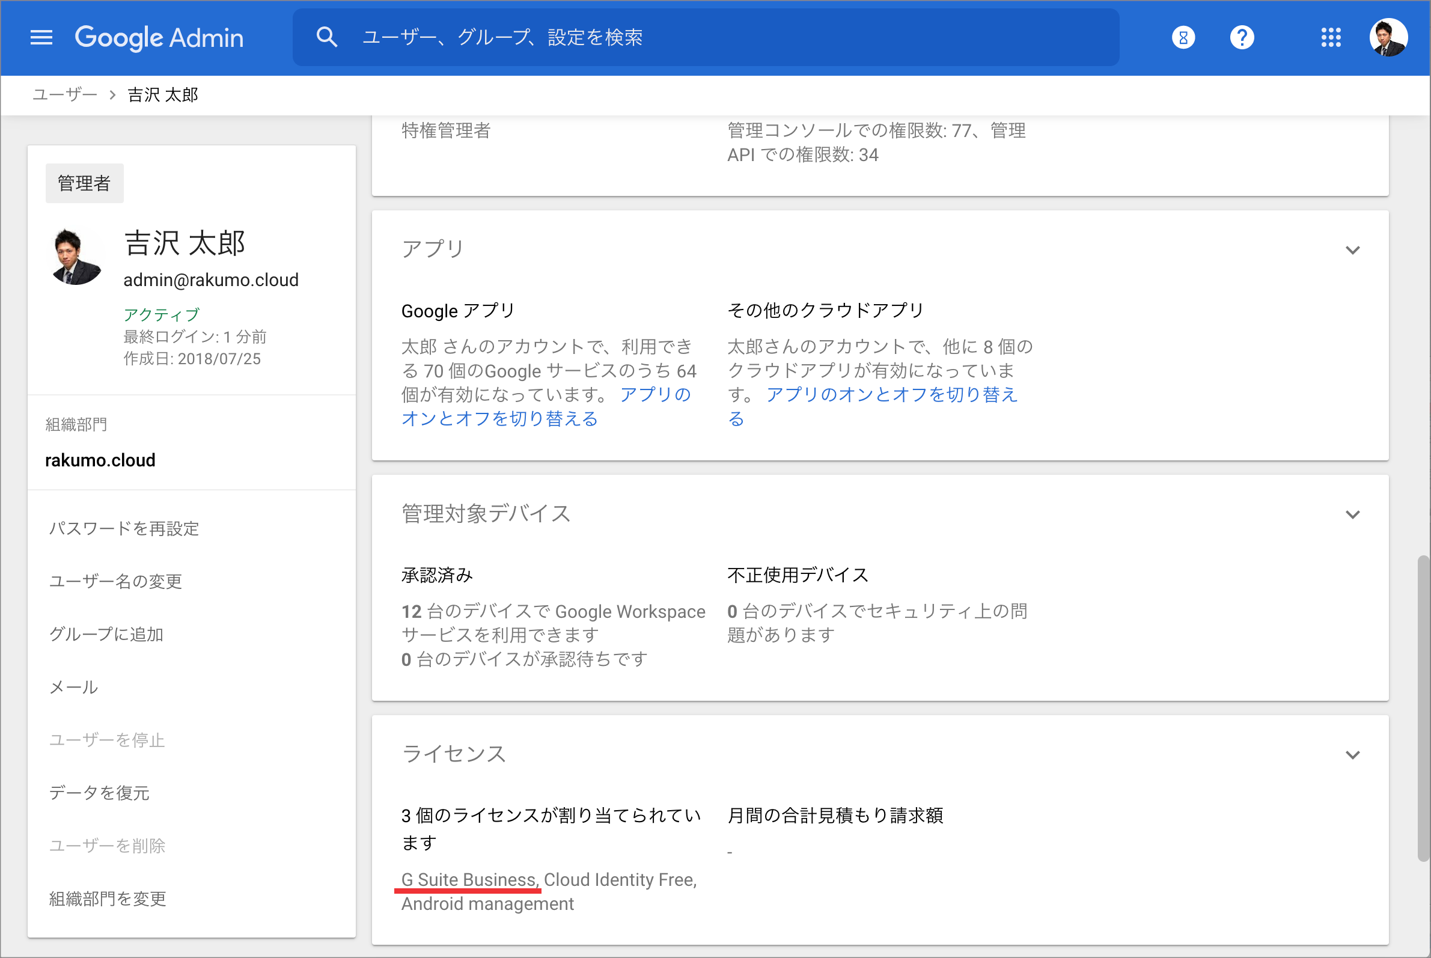Select ユーザー名の変更 action
This screenshot has height=958, width=1431.
tap(115, 582)
